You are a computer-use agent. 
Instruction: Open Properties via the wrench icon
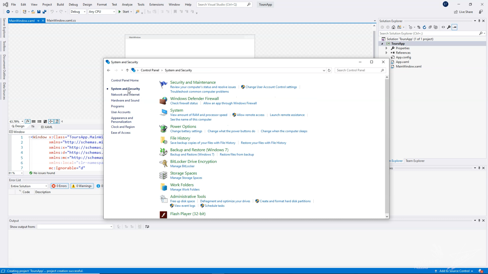click(x=449, y=27)
